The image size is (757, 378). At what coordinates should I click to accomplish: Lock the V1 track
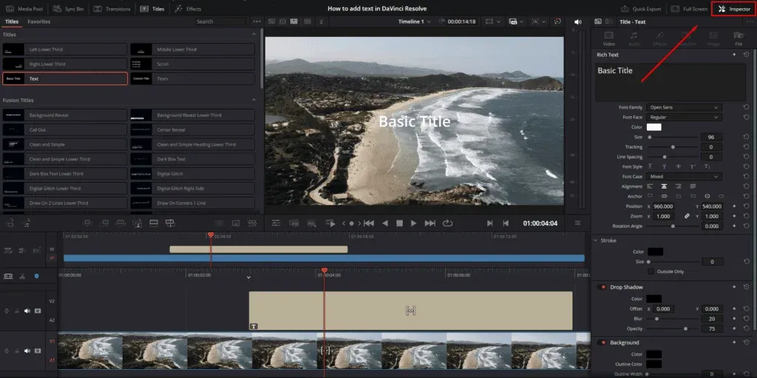click(x=17, y=351)
